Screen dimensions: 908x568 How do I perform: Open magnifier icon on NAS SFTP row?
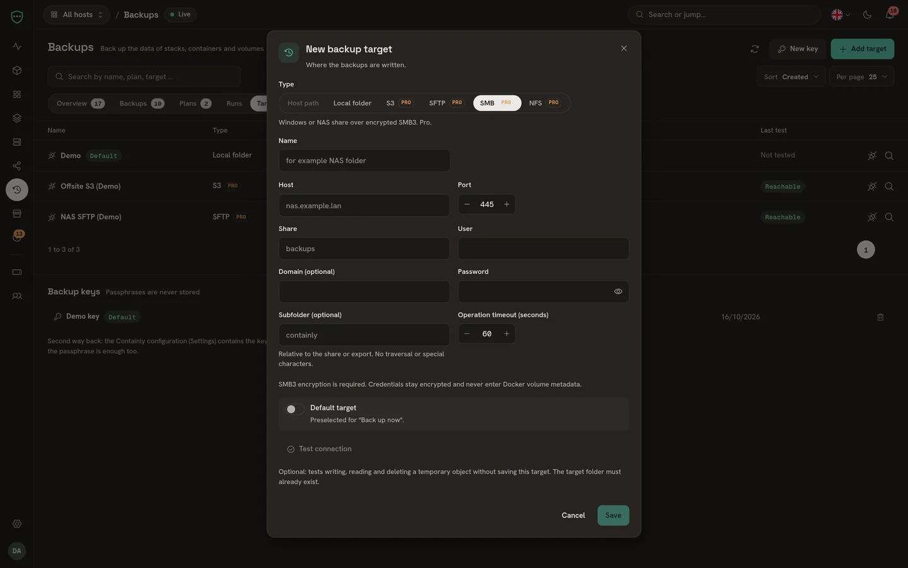(x=889, y=217)
